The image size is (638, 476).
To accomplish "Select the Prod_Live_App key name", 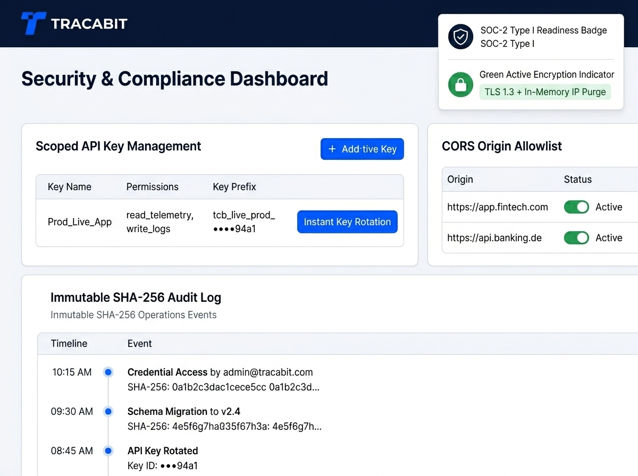I will [80, 222].
